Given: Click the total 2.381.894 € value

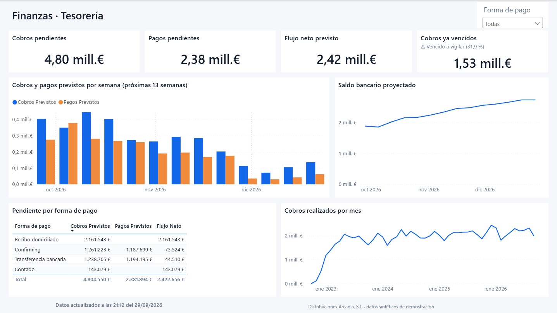Looking at the screenshot, I should point(139,279).
